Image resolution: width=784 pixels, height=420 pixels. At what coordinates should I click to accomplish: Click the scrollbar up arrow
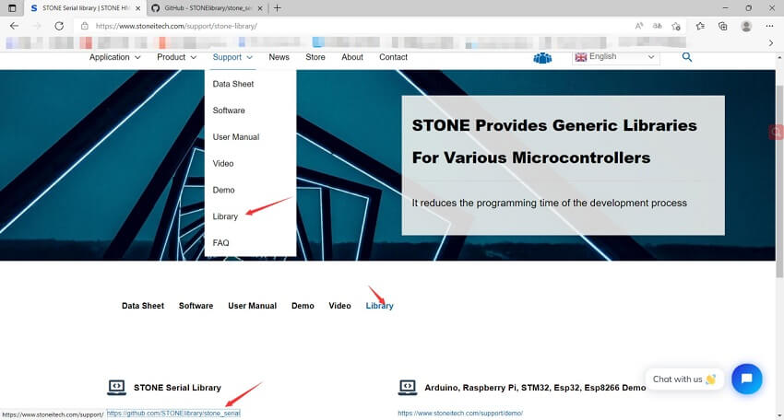(779, 57)
